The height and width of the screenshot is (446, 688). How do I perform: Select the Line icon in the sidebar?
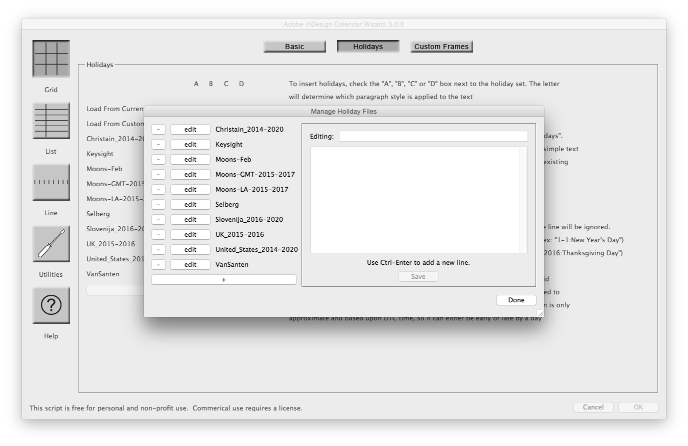(x=50, y=182)
